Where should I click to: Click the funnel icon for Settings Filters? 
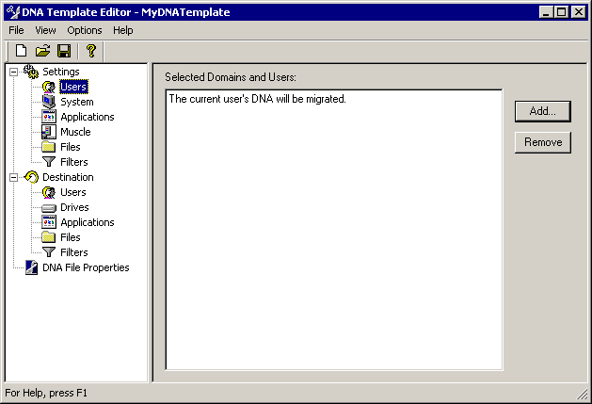click(49, 162)
